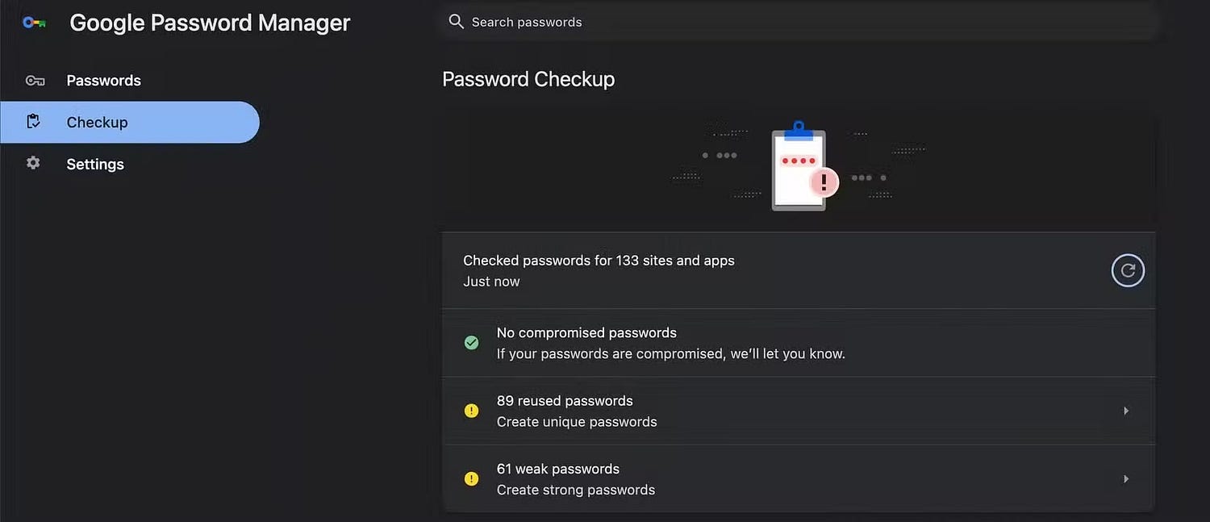1210x522 pixels.
Task: Click the yellow warning icon for reused passwords
Action: [472, 411]
